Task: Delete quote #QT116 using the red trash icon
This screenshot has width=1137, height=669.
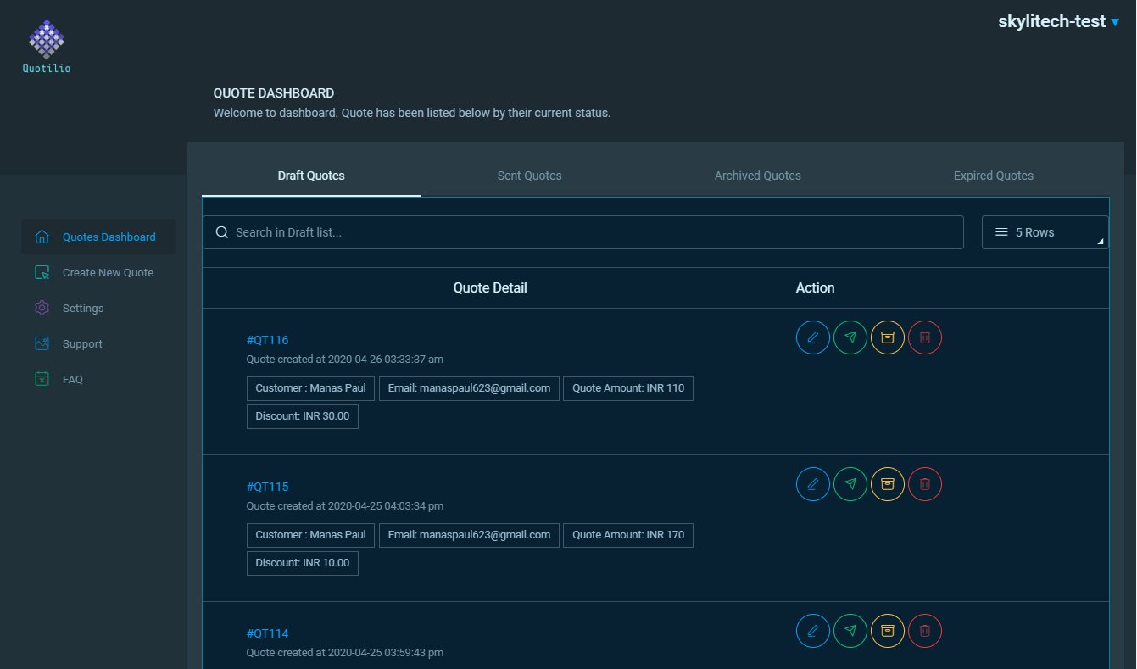Action: click(x=925, y=337)
